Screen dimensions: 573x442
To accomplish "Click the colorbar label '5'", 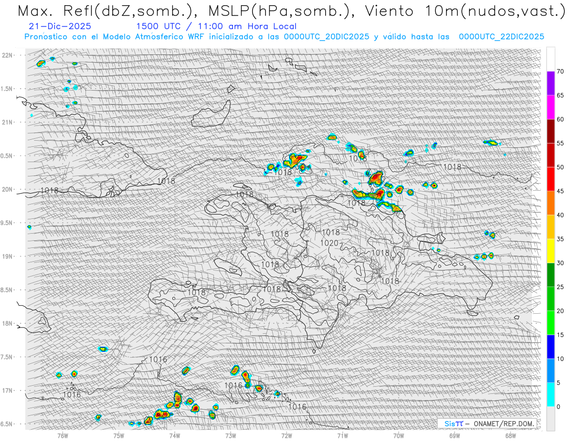I will (558, 382).
